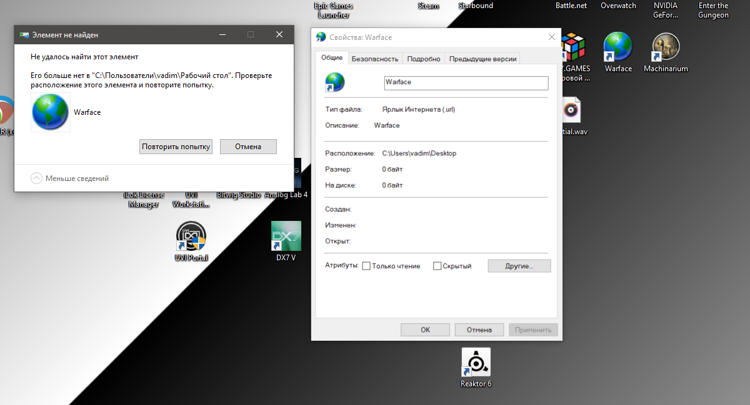Select the Enter the Gungeon desktop label

point(713,10)
